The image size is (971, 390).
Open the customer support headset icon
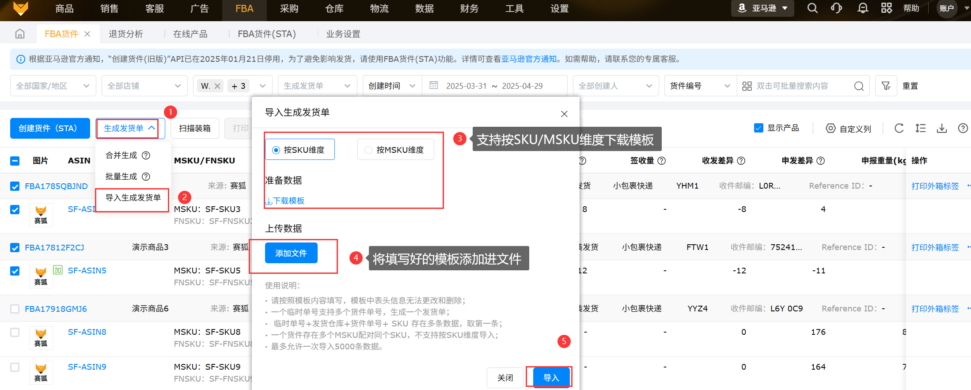click(836, 8)
